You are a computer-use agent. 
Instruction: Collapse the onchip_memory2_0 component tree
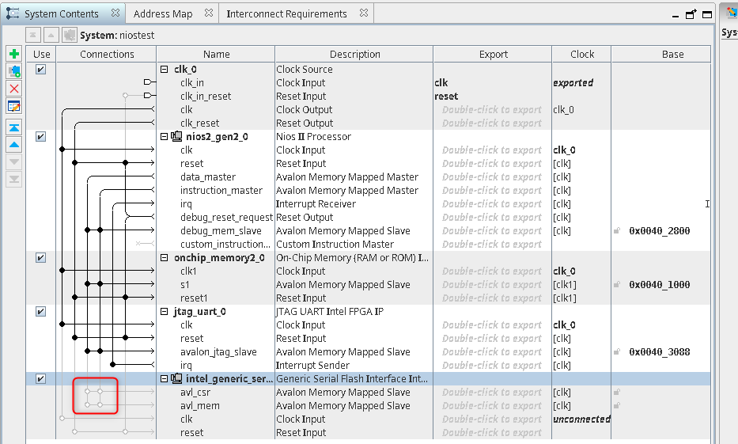[x=165, y=258]
